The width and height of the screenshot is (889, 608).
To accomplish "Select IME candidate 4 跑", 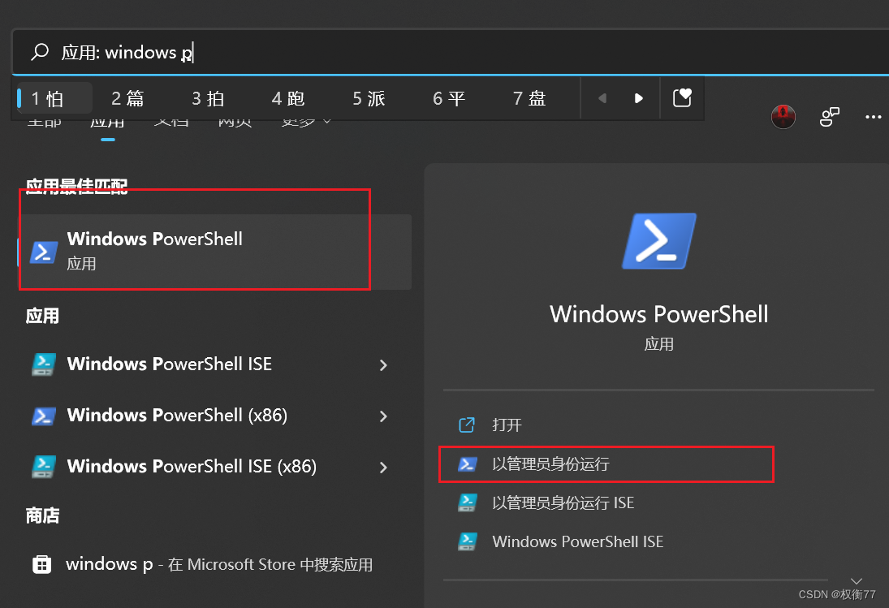I will [x=288, y=98].
